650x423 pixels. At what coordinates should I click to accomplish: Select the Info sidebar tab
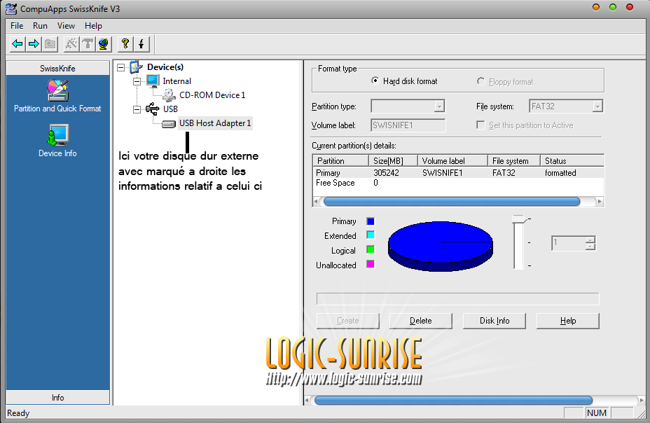click(57, 398)
